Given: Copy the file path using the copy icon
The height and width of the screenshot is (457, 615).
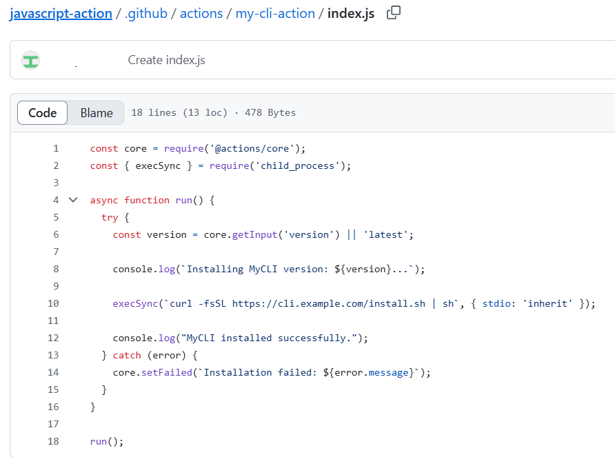Looking at the screenshot, I should (x=393, y=13).
